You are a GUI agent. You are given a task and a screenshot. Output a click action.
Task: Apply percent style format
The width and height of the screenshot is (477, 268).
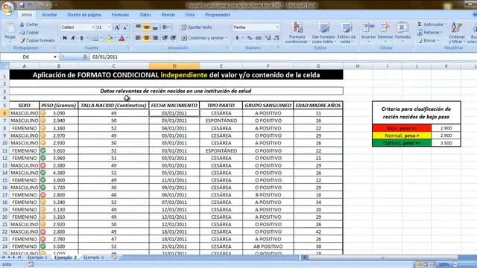click(250, 38)
